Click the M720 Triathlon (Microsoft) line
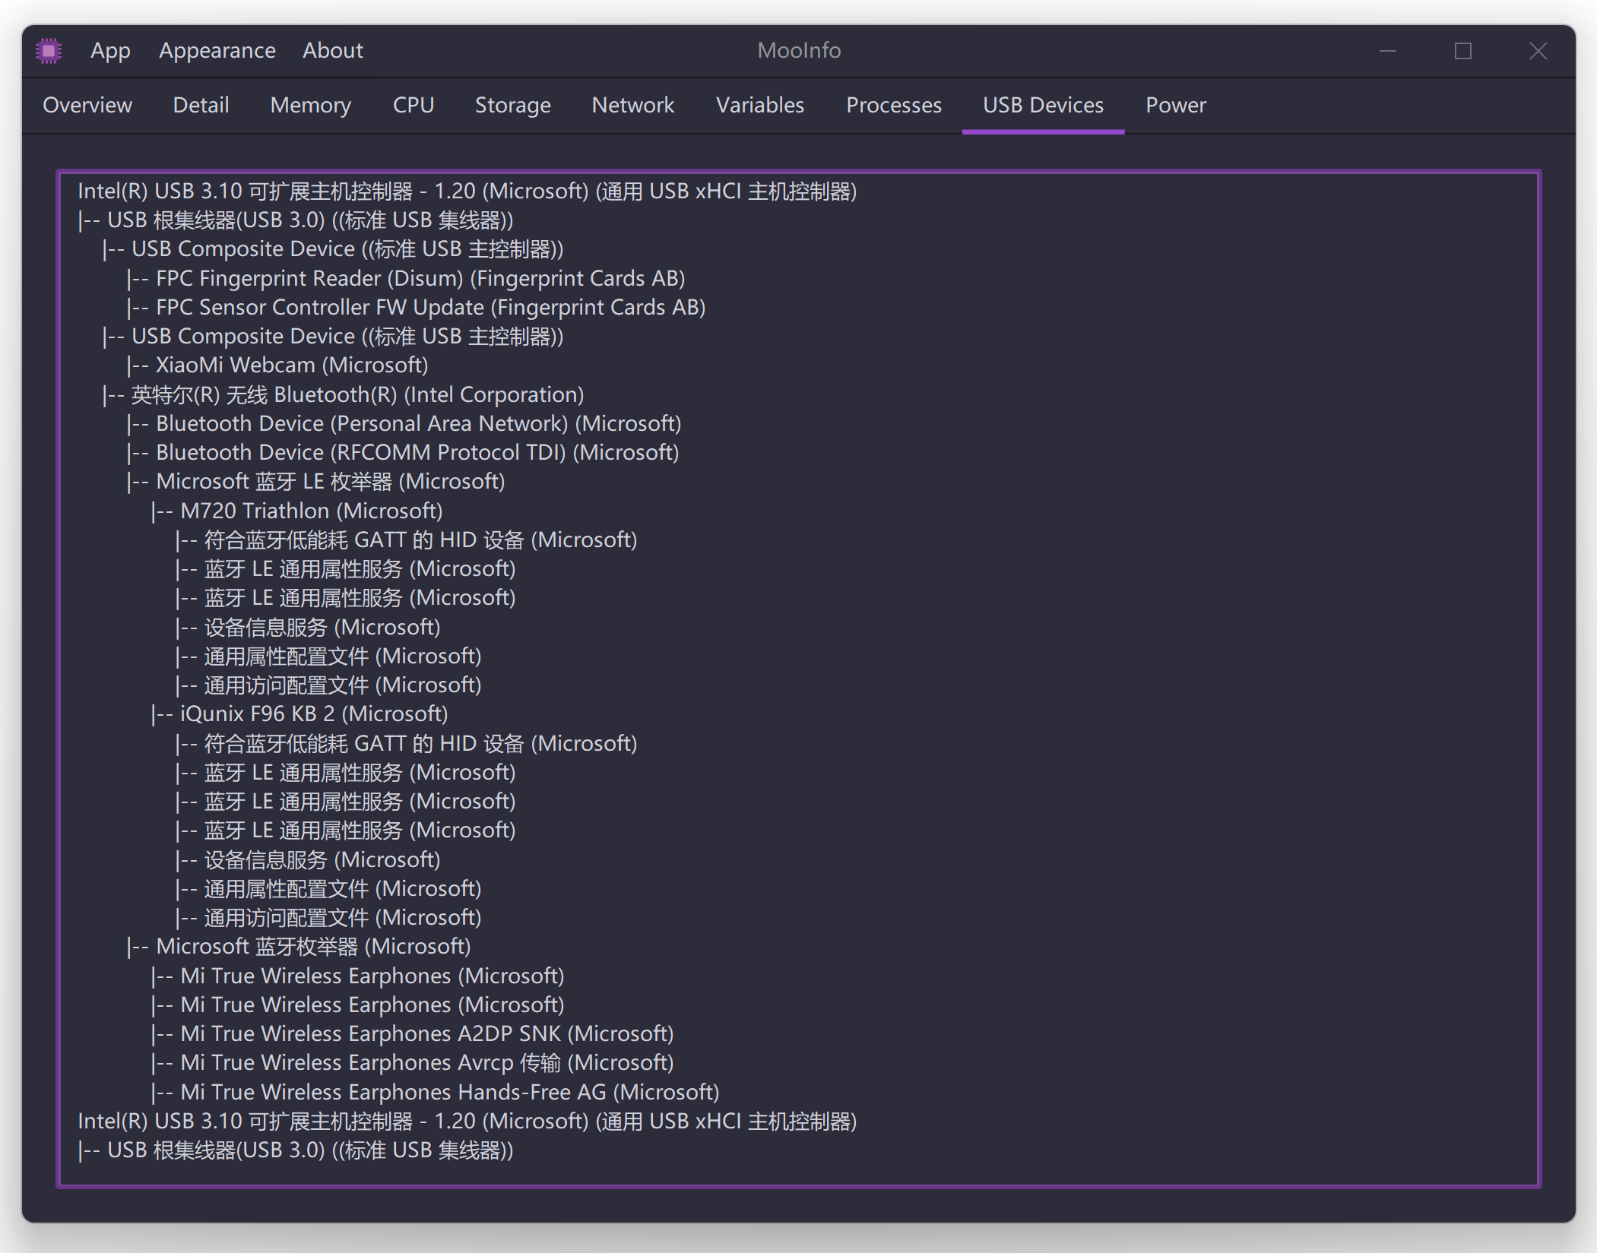 pos(296,511)
